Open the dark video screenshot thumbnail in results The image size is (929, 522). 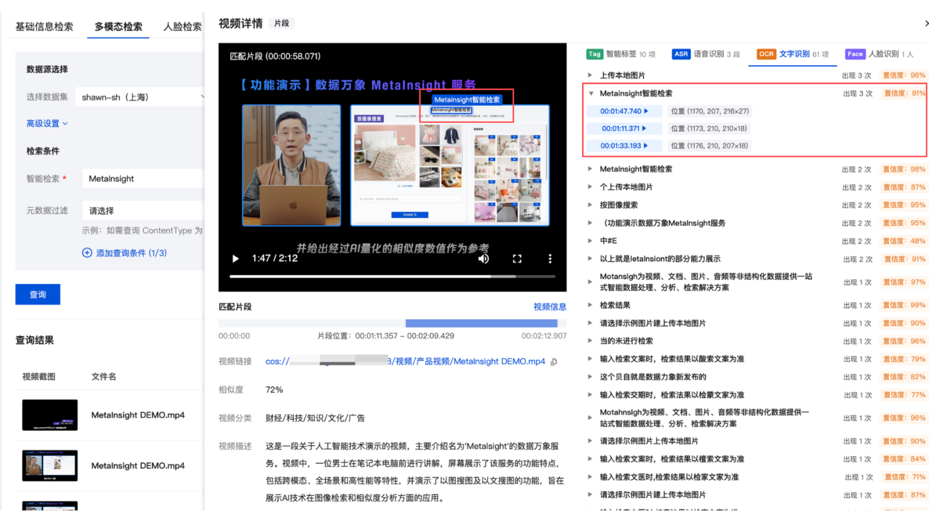click(50, 415)
